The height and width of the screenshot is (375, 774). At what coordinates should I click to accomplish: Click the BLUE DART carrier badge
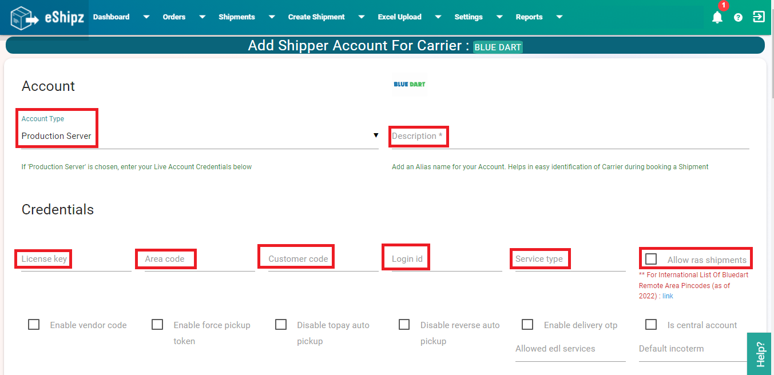pyautogui.click(x=498, y=47)
